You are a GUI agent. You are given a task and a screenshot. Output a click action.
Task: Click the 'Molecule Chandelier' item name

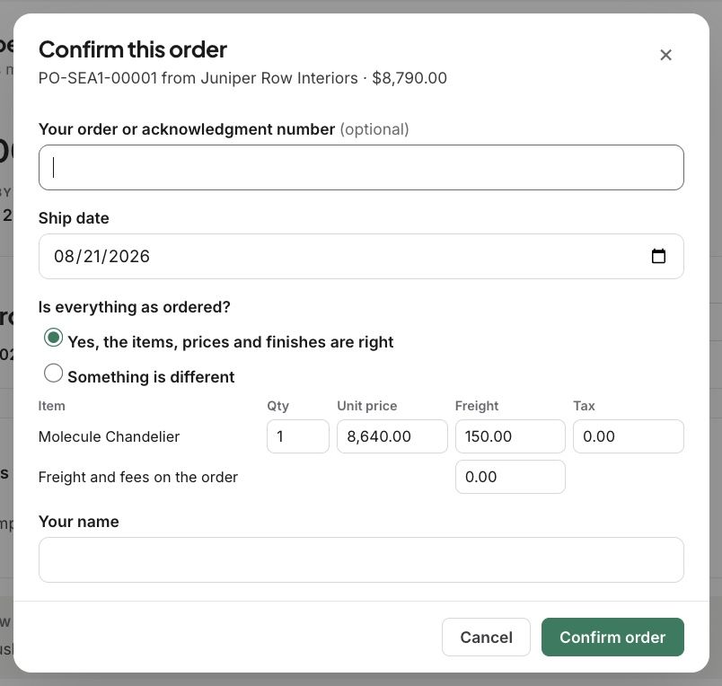pos(109,436)
